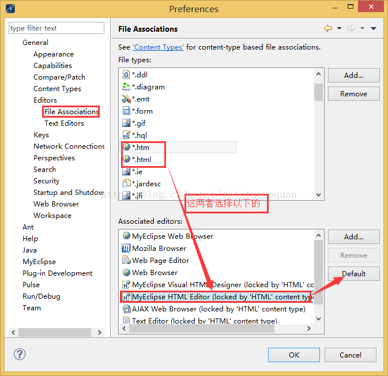Open the Text Editors preferences page
388x376 pixels.
64,123
